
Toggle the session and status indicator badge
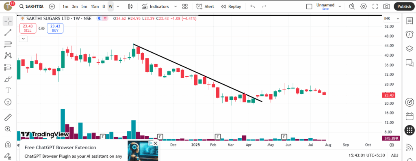(102, 19)
